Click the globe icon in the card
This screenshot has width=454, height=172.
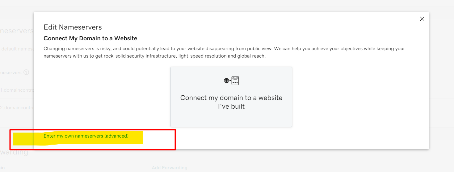click(227, 81)
